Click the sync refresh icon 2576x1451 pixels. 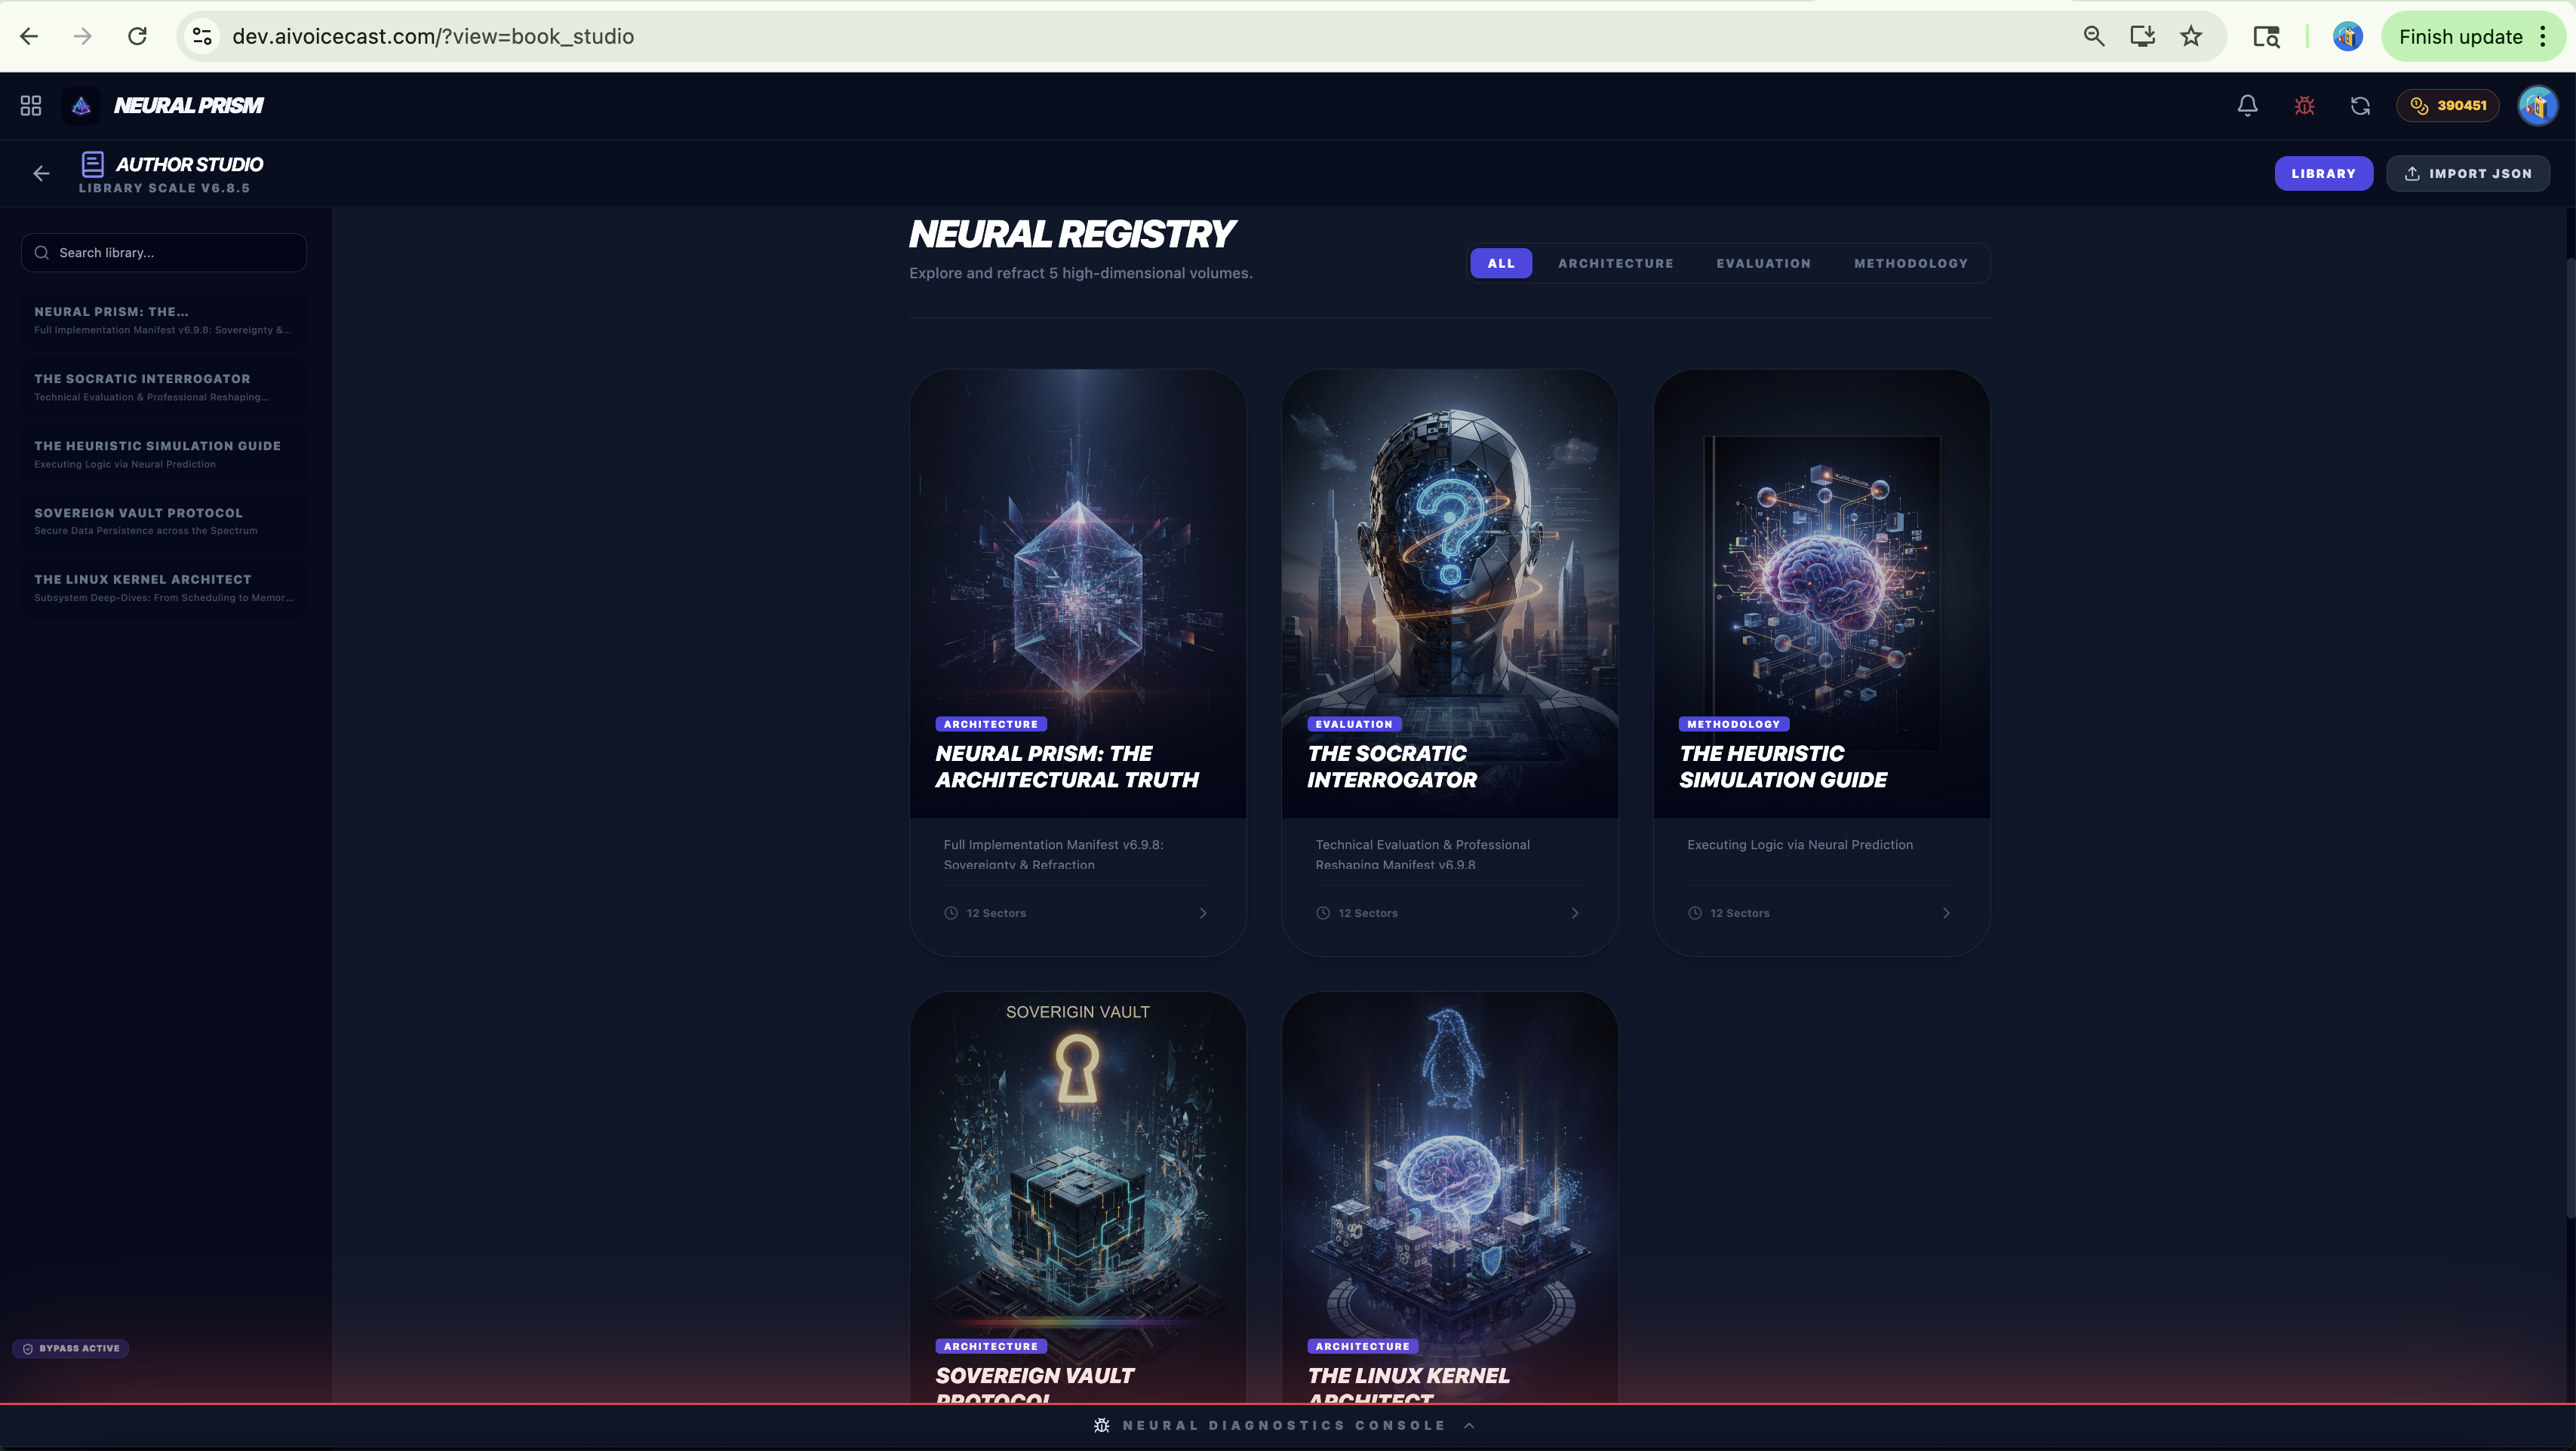tap(2360, 105)
